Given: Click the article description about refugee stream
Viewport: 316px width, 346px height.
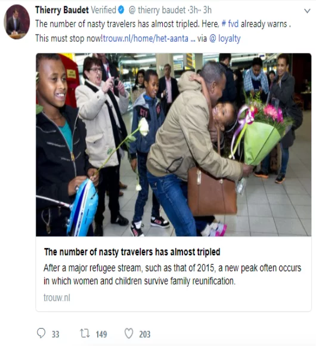Looking at the screenshot, I should click(x=172, y=274).
